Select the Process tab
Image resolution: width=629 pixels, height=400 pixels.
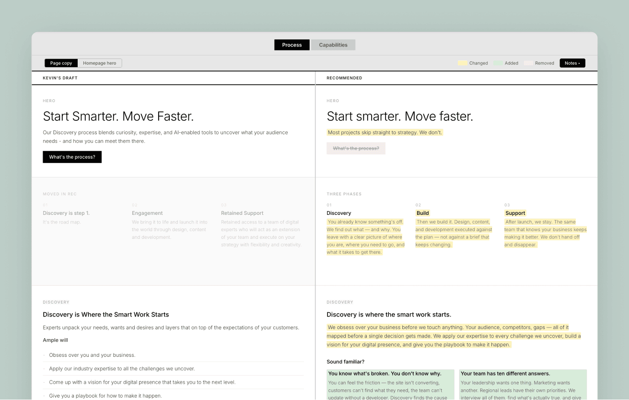click(291, 45)
